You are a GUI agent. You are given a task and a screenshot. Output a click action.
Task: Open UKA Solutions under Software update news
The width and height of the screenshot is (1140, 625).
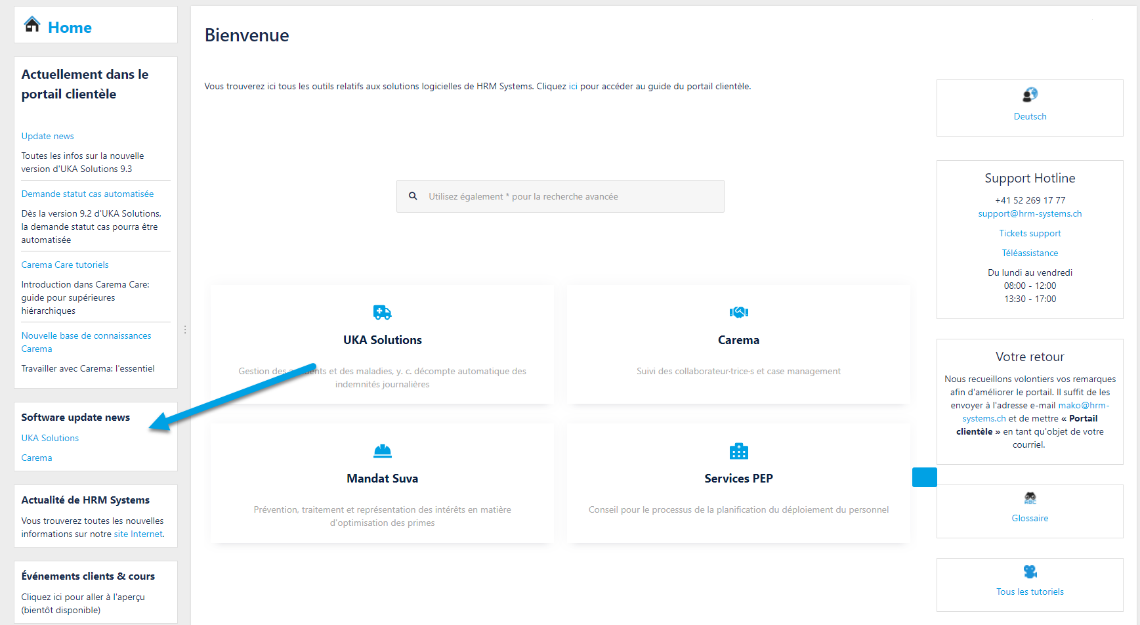50,438
